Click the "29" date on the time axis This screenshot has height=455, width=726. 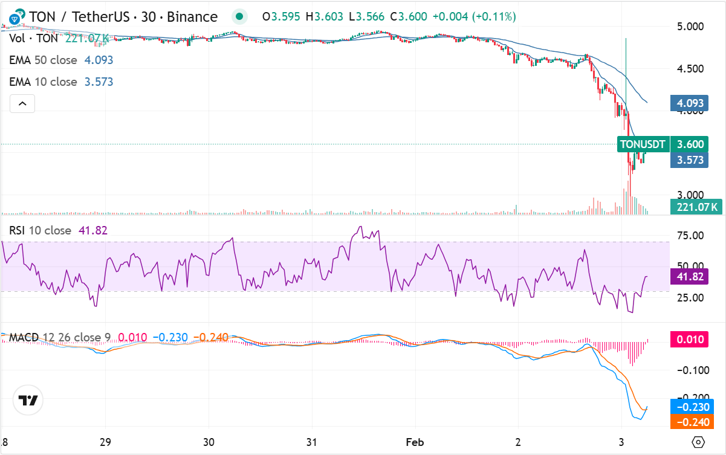point(106,442)
